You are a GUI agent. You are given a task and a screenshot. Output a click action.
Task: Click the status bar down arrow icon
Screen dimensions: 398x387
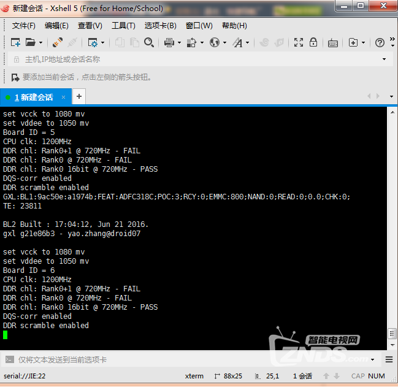(x=337, y=376)
